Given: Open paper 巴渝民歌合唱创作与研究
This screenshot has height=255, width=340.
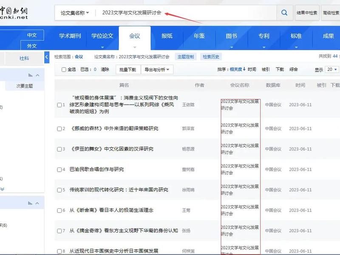Looking at the screenshot, I should tap(97, 169).
